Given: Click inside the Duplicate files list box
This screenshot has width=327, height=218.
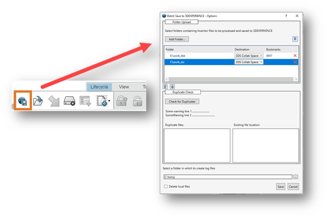Looking at the screenshot, I should [197, 145].
